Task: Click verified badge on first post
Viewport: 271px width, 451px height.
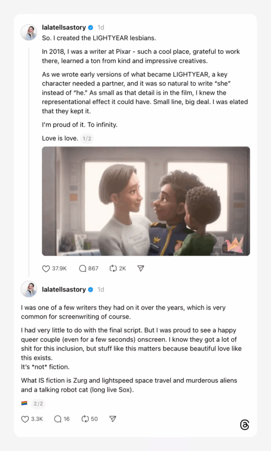Action: tap(91, 28)
